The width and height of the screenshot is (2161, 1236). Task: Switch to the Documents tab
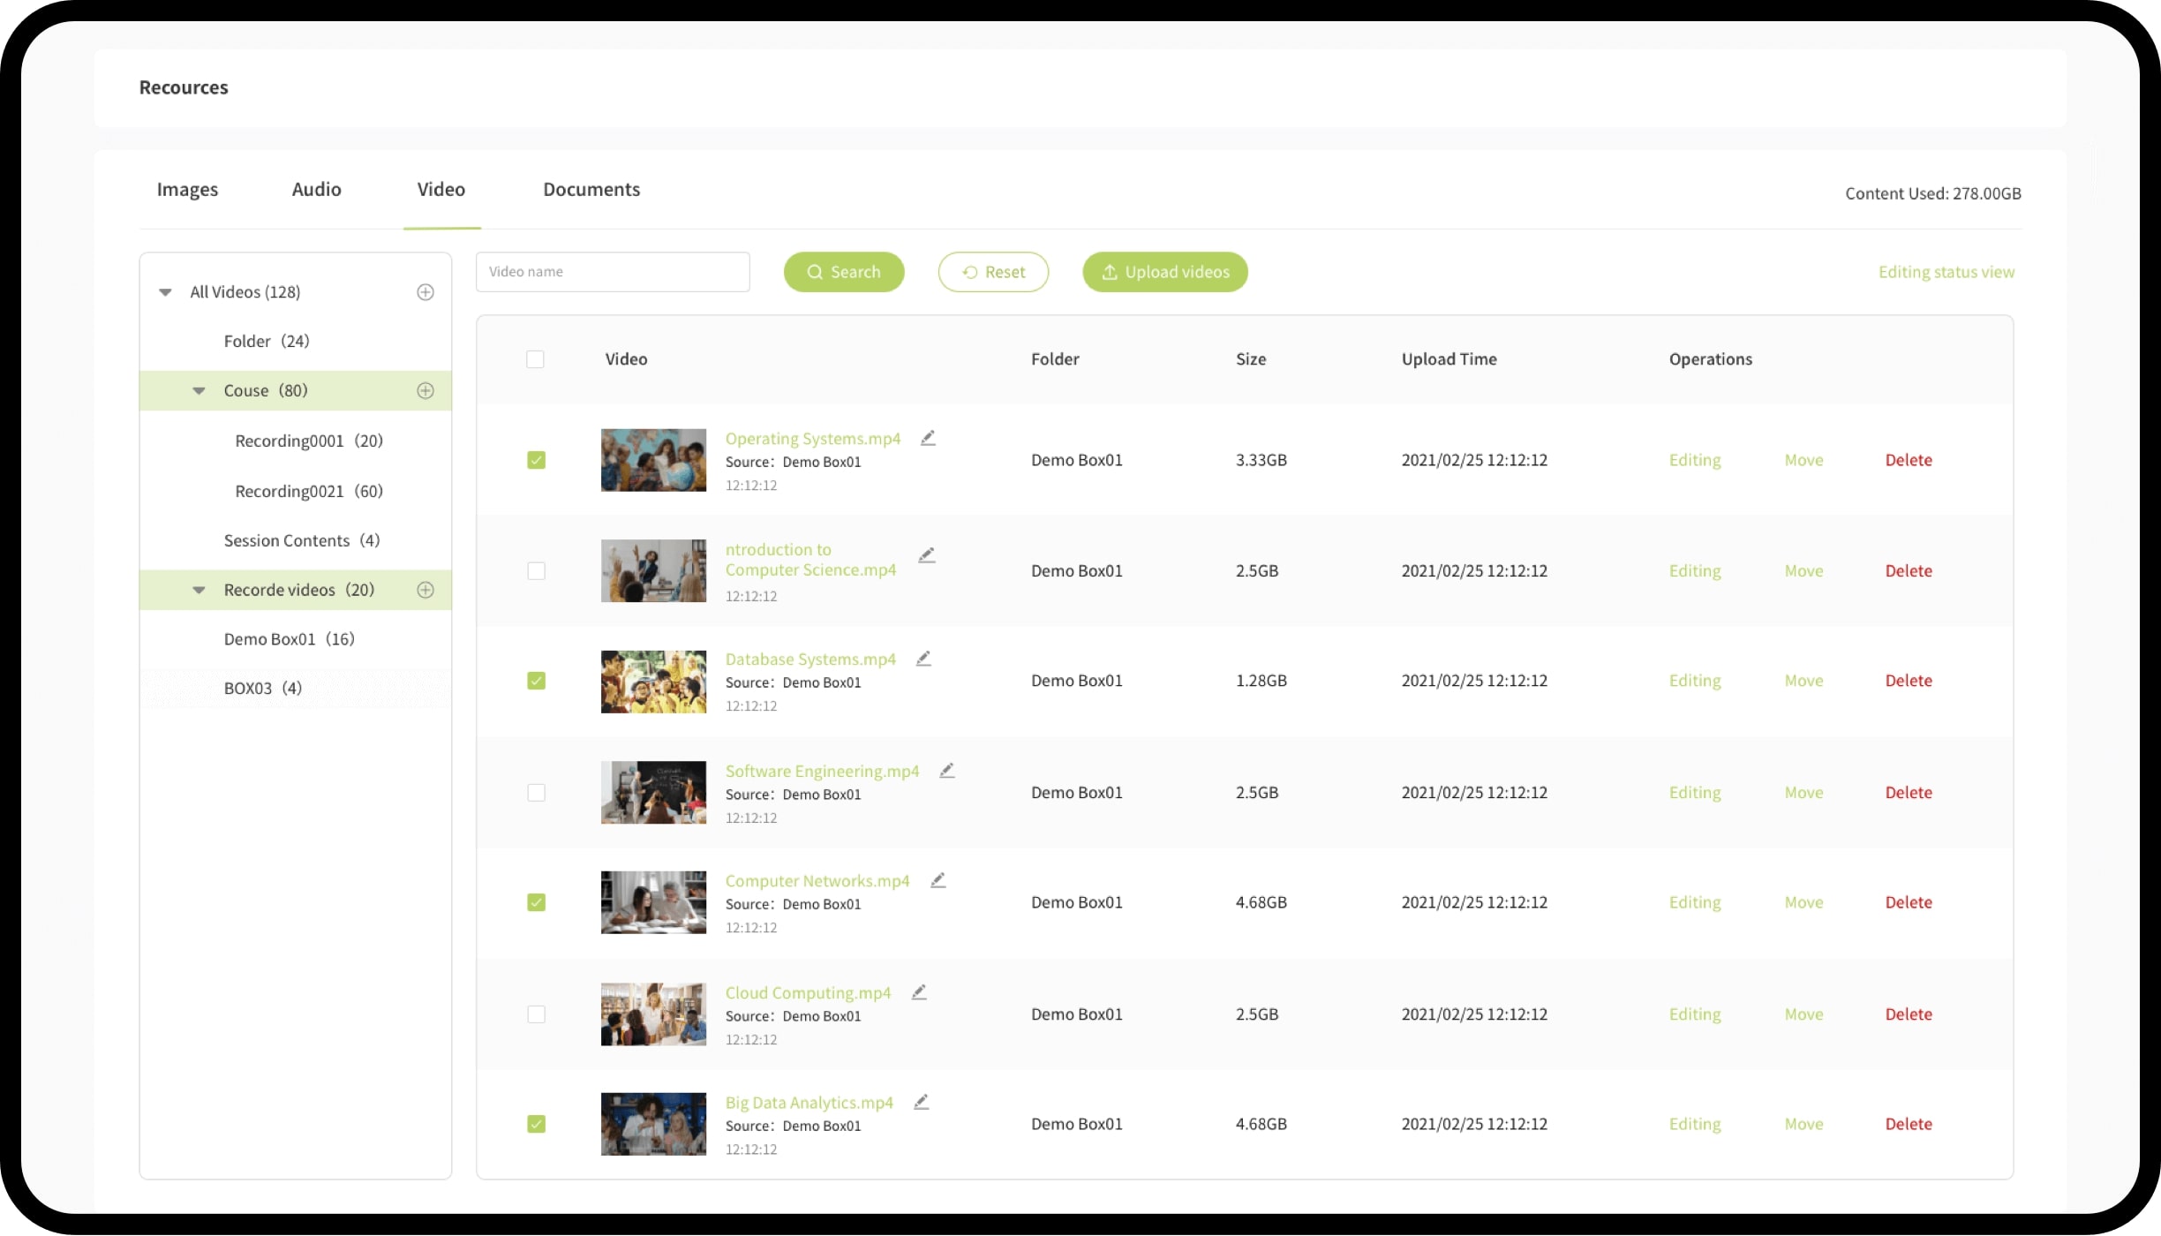coord(591,190)
